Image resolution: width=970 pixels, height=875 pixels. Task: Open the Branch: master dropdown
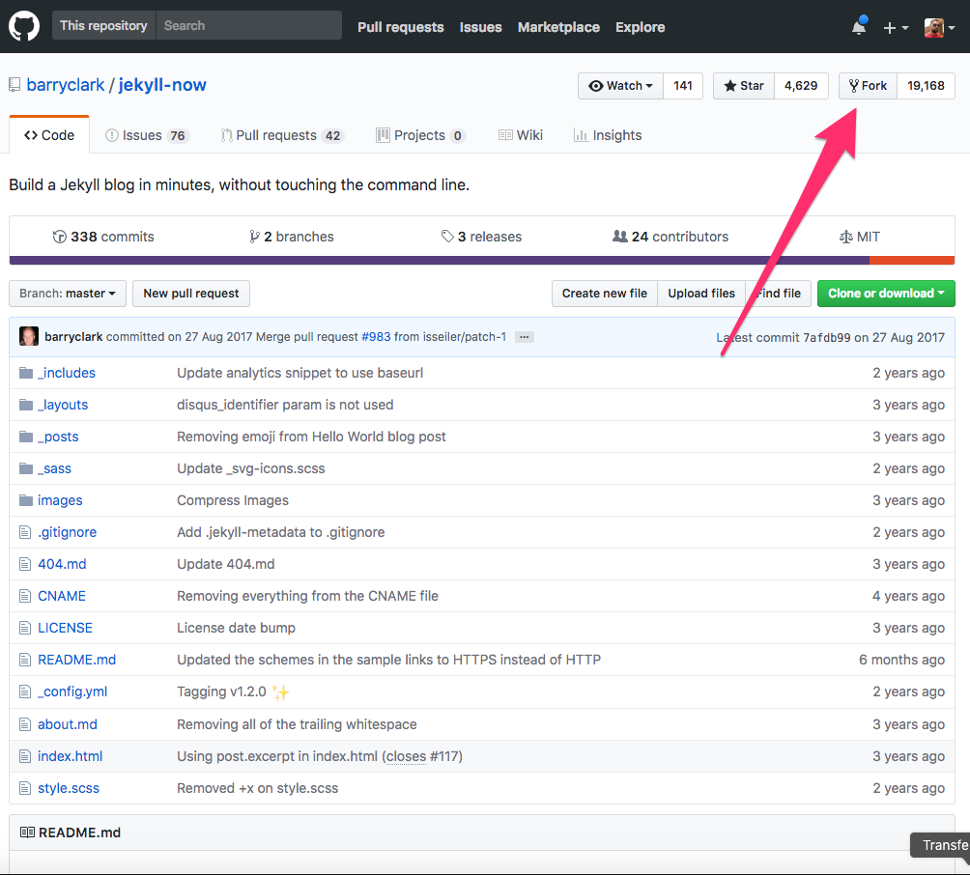67,293
